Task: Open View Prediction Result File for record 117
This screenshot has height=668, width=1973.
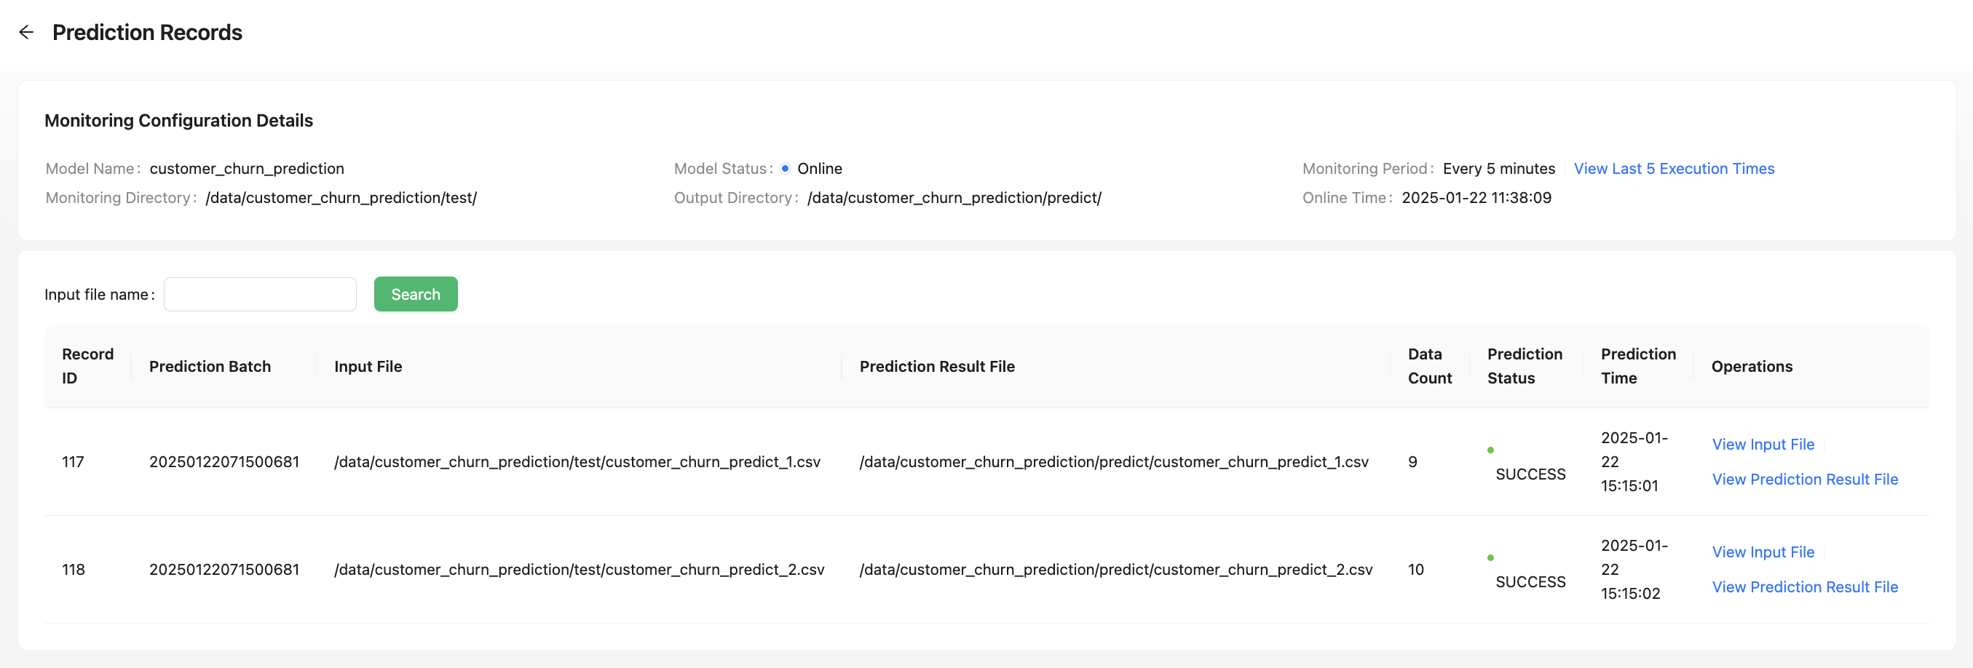Action: pos(1805,479)
